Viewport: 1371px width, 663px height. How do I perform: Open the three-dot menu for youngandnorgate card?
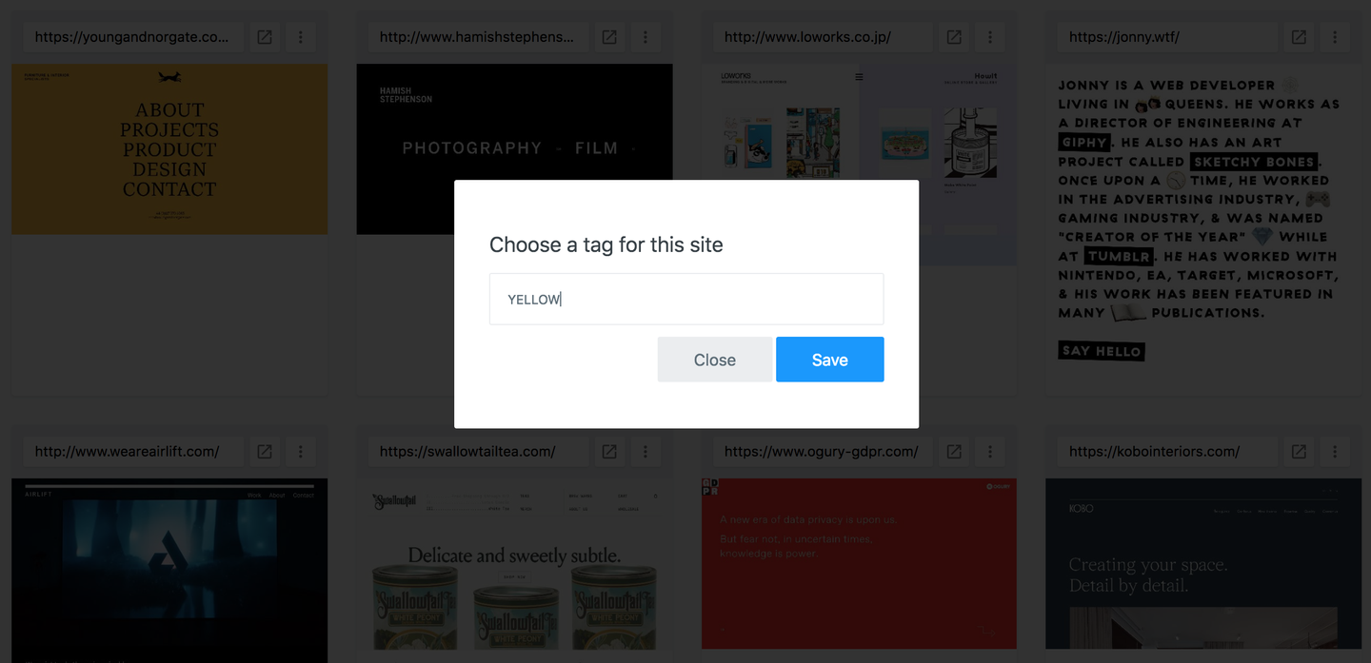[301, 37]
